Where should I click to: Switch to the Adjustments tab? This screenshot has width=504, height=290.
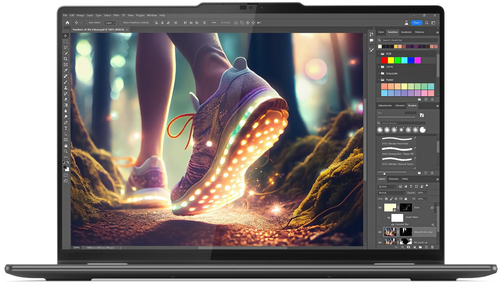385,106
